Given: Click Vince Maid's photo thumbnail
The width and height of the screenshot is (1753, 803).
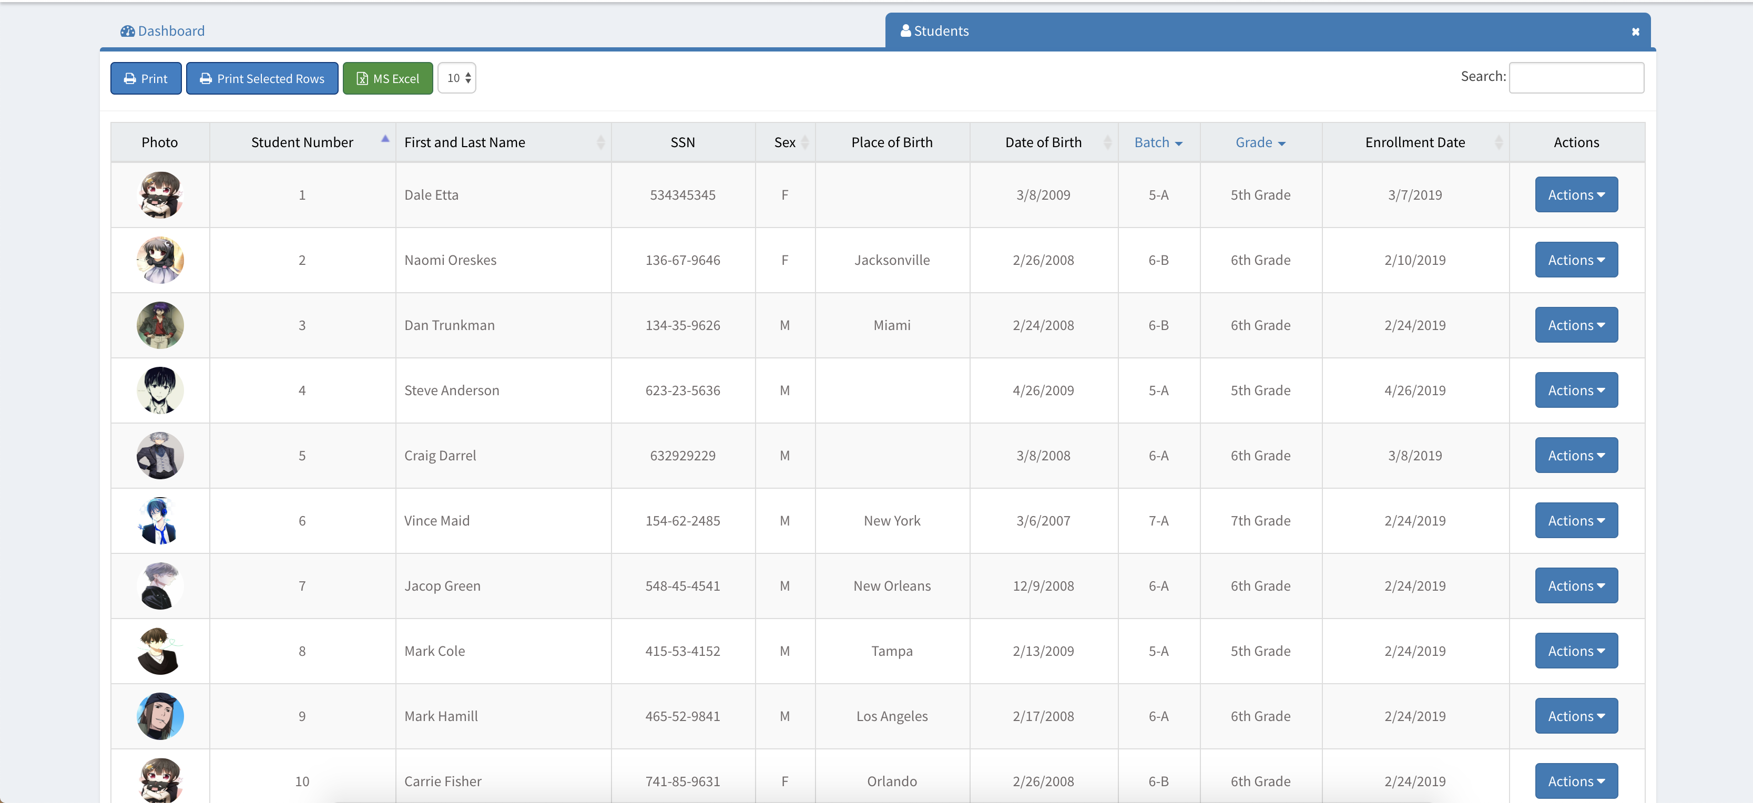Looking at the screenshot, I should pyautogui.click(x=160, y=521).
